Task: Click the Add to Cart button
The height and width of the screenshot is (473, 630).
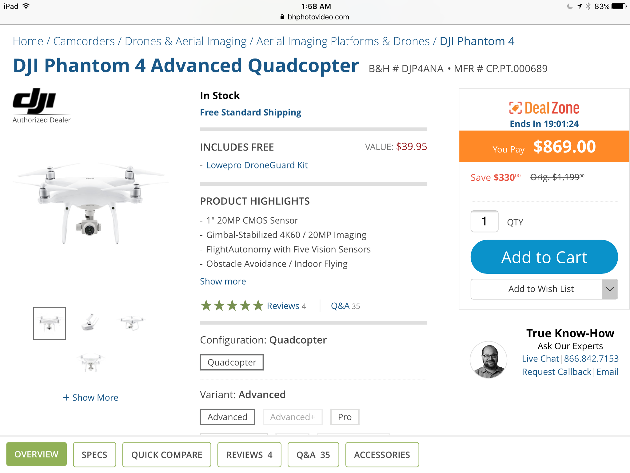Action: point(544,257)
